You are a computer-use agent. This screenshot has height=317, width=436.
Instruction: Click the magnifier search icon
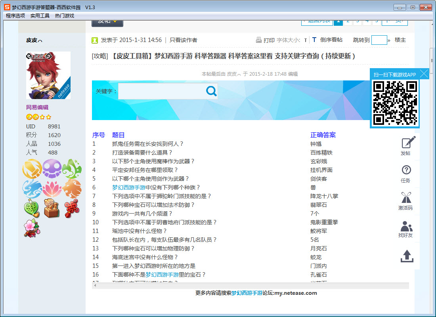coord(211,91)
